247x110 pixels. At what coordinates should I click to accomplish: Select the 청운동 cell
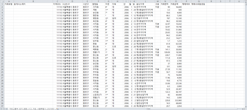pyautogui.click(x=98, y=81)
